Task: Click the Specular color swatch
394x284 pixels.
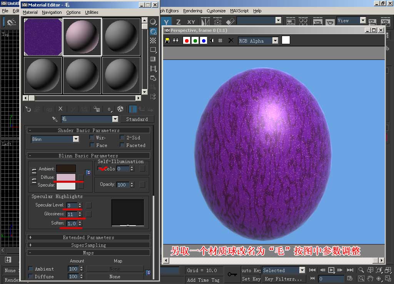Action: tap(66, 186)
